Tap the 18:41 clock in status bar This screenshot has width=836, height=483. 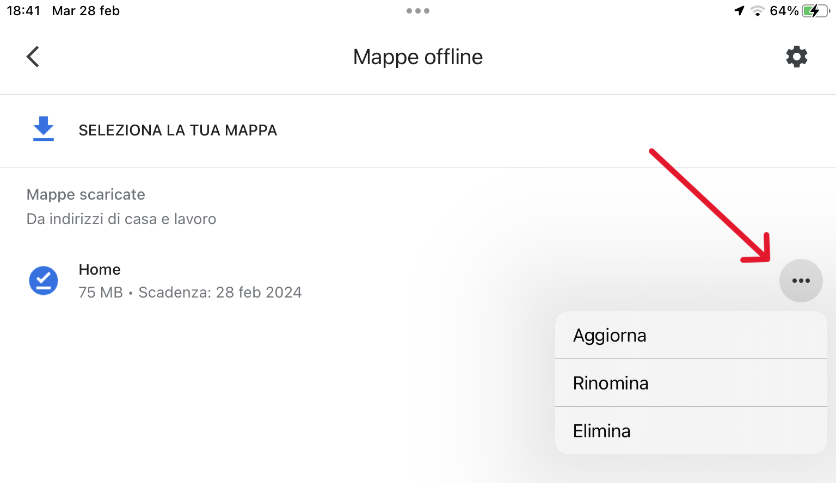(x=23, y=11)
